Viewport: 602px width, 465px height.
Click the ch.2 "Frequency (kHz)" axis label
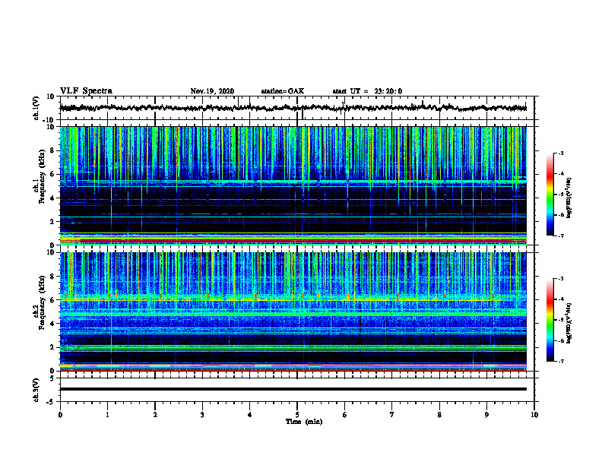[x=42, y=302]
